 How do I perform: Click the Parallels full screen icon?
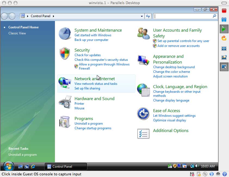click(x=224, y=49)
